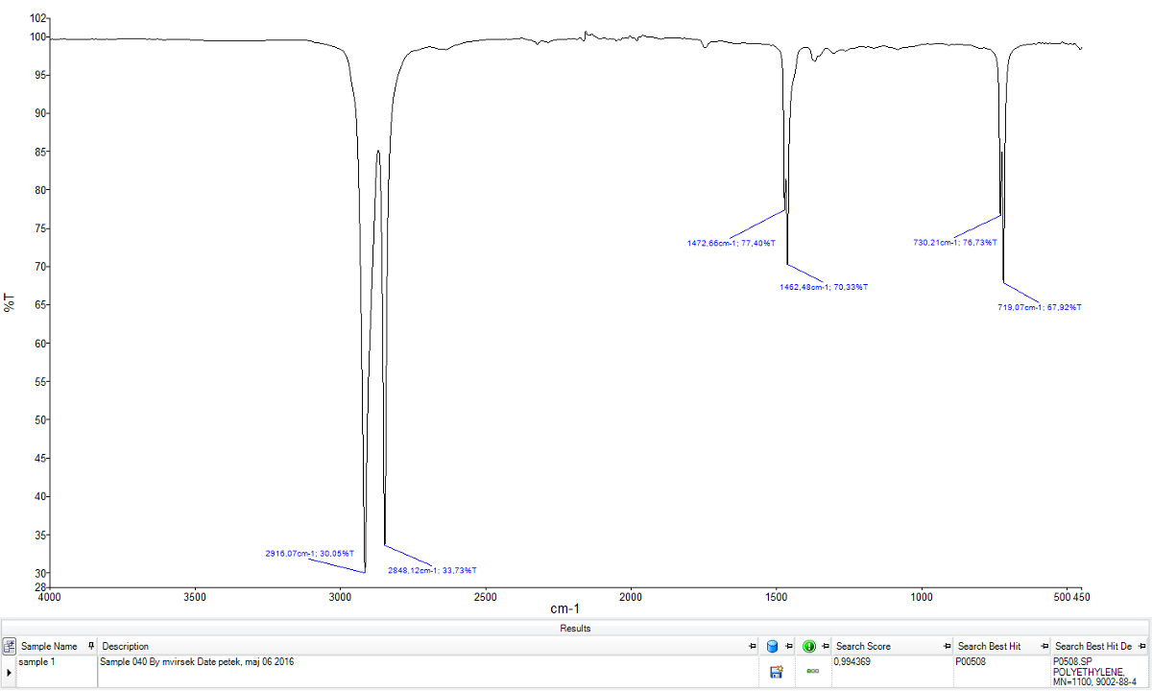Screen dimensions: 1152x691
Task: Click the peak label 719,07cm-1; 67,92%T
Action: coord(1040,307)
